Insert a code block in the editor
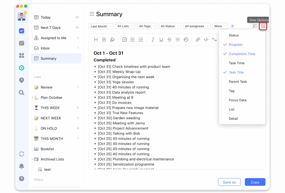The height and width of the screenshot is (193, 285). coord(206,39)
